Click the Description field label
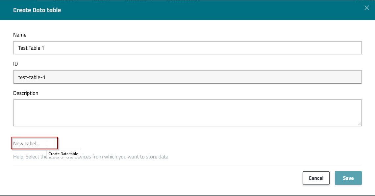Screen dimensions: 375x196 pyautogui.click(x=26, y=93)
